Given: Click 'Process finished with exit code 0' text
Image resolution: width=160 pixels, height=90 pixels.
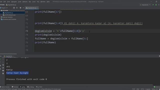Looking at the screenshot, I should [27, 79].
